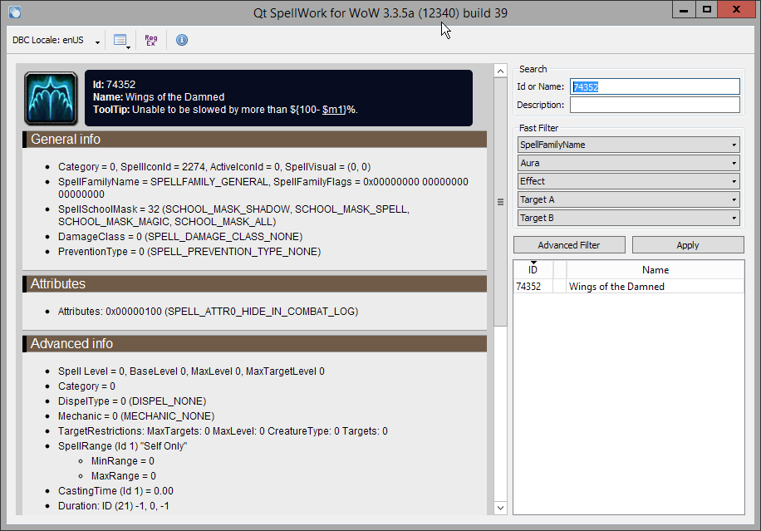Image resolution: width=761 pixels, height=531 pixels.
Task: Click into the Id or Name search field
Action: pyautogui.click(x=655, y=87)
